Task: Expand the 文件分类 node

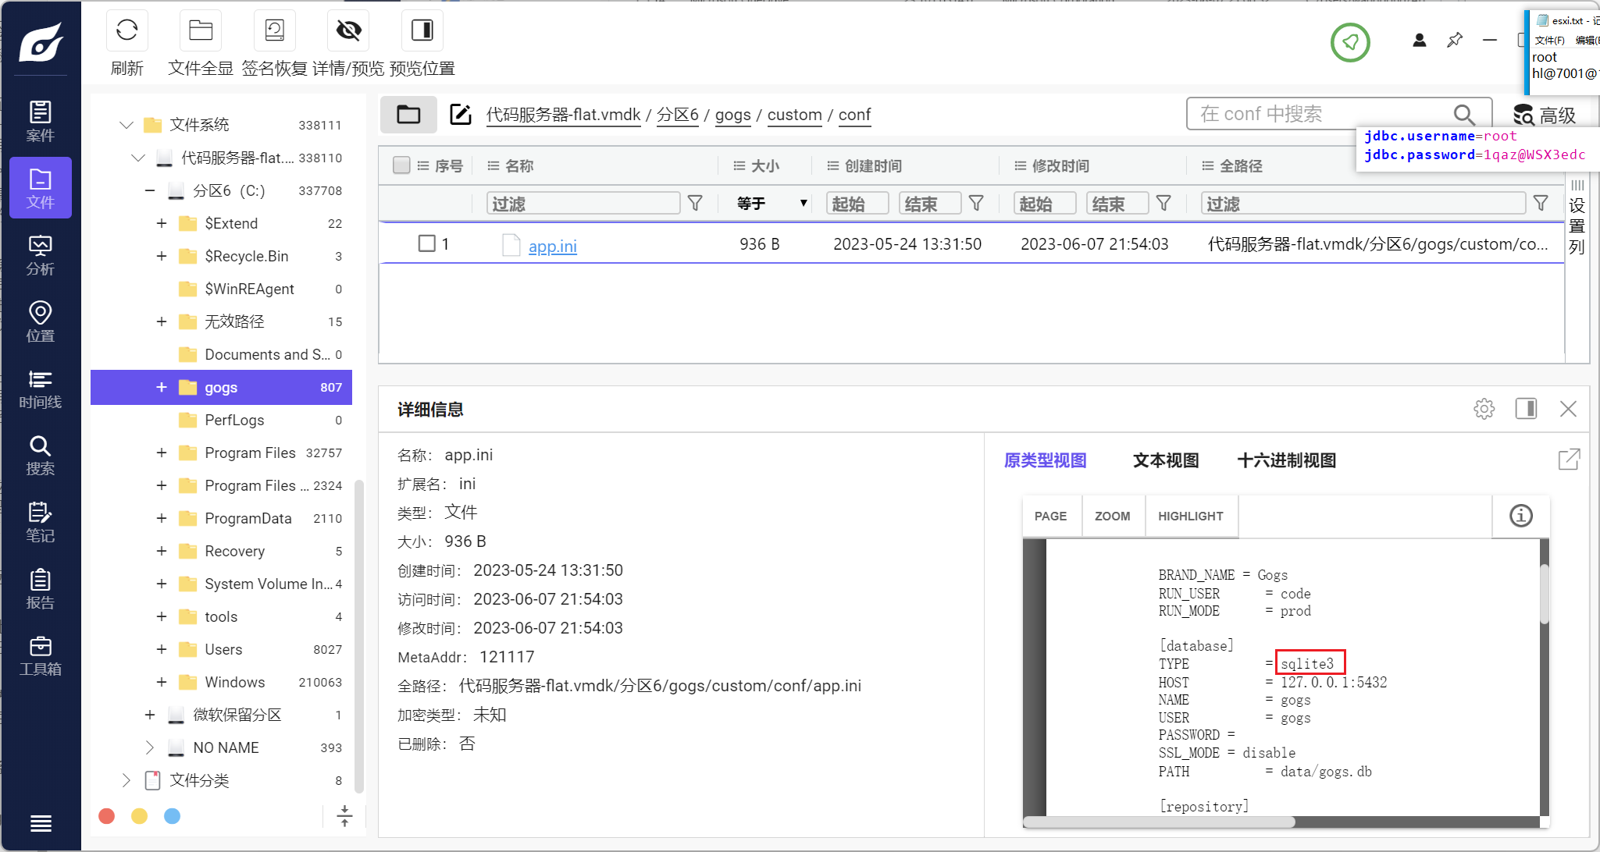Action: [x=126, y=781]
